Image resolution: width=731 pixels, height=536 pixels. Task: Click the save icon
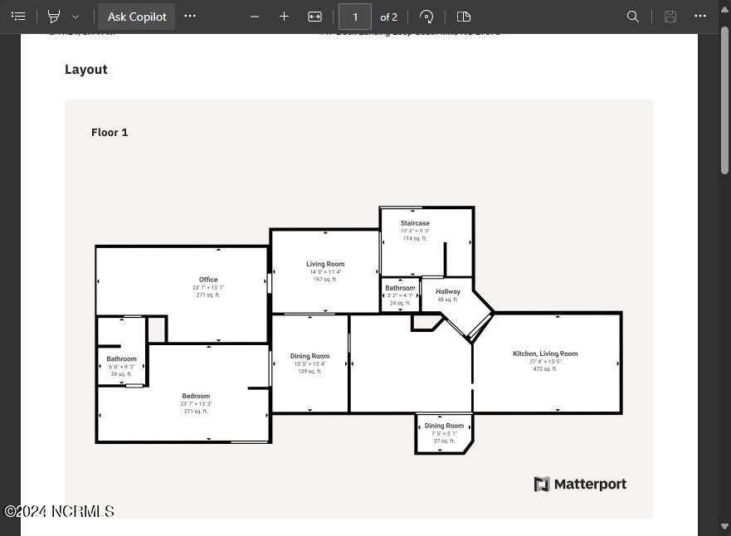coord(670,17)
